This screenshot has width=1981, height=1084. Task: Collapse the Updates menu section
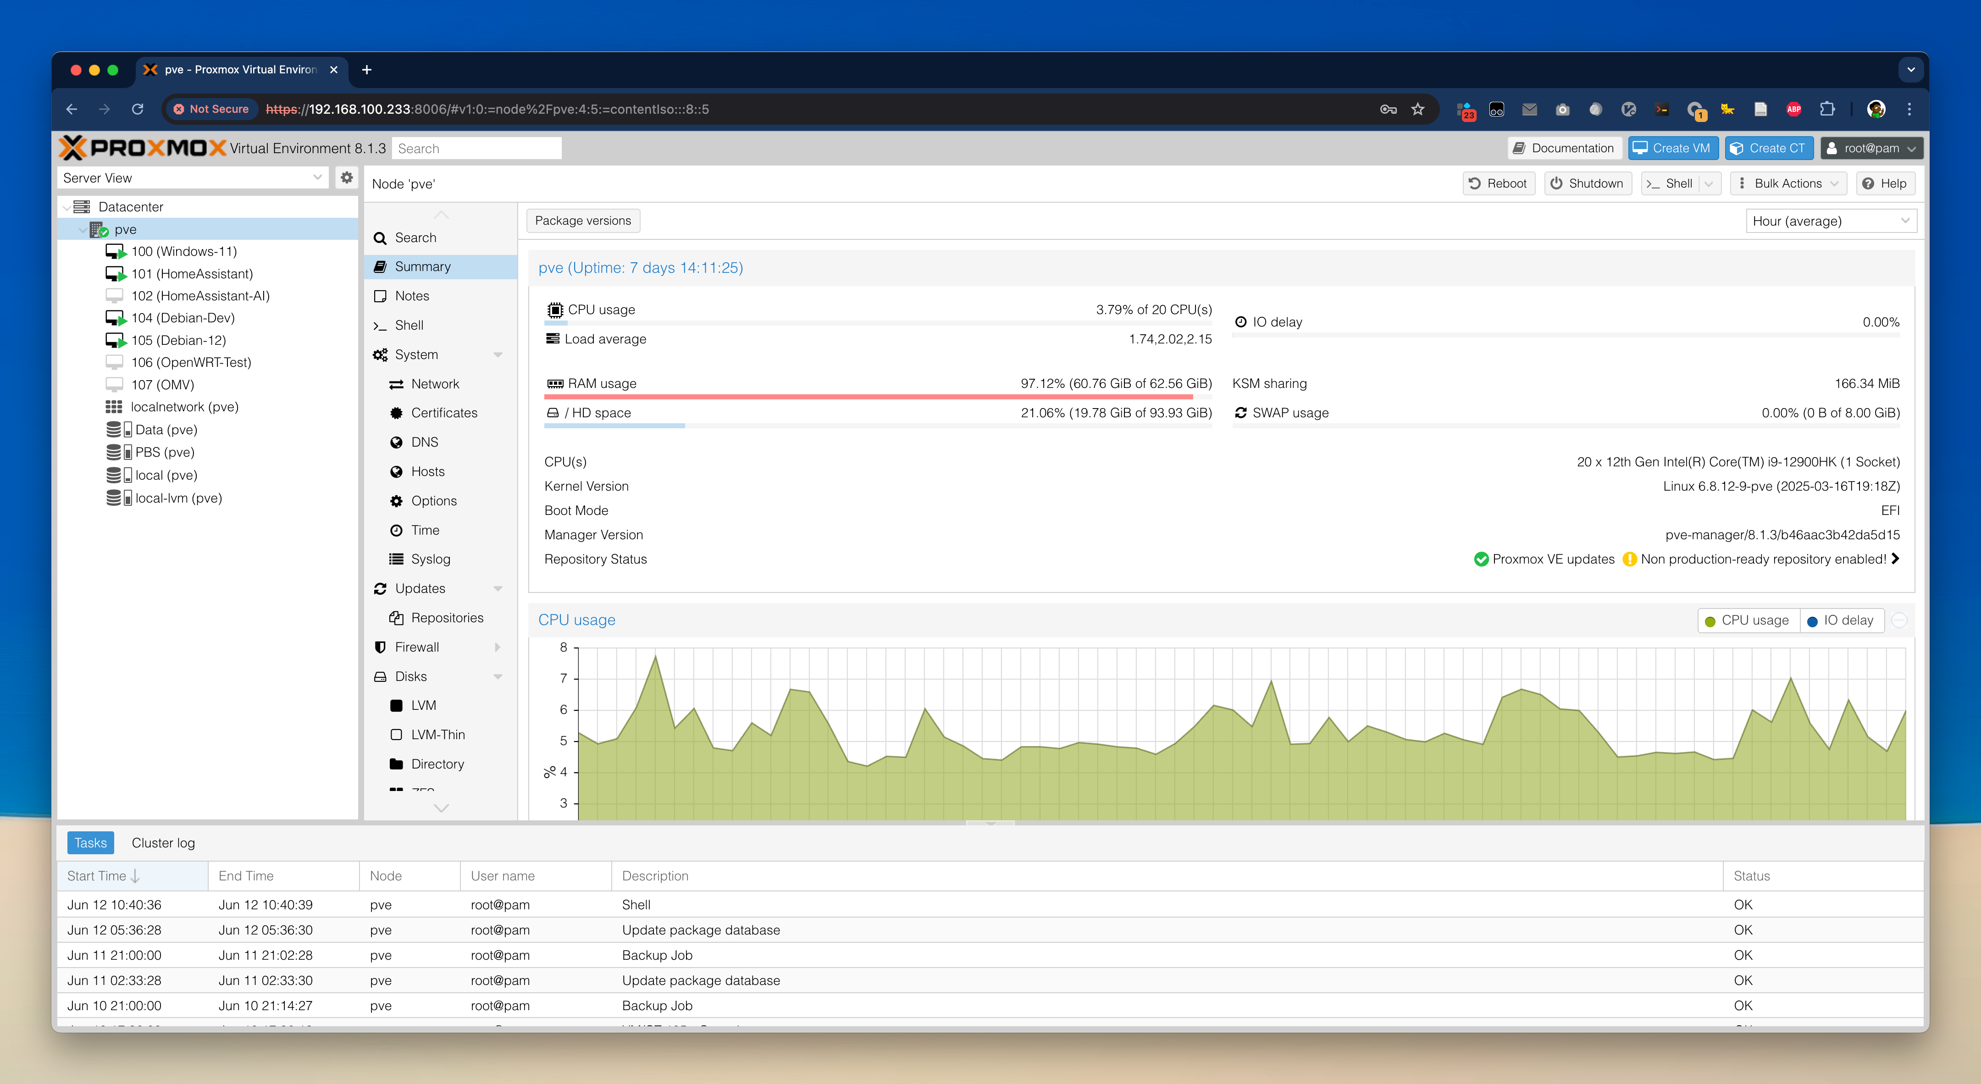click(498, 588)
